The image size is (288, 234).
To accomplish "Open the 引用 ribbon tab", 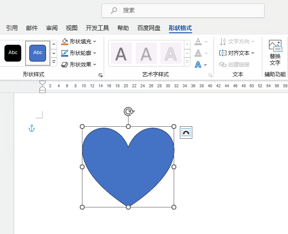I will [x=12, y=28].
